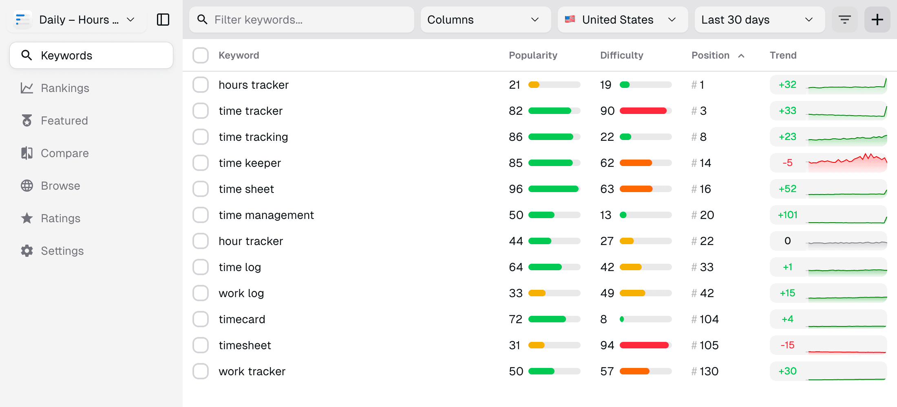Open the Rankings section
Screen dimensions: 897x407
point(65,88)
